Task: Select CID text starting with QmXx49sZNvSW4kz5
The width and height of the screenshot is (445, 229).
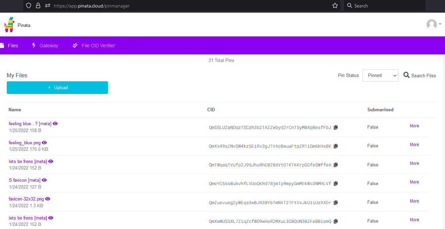Action: click(270, 146)
